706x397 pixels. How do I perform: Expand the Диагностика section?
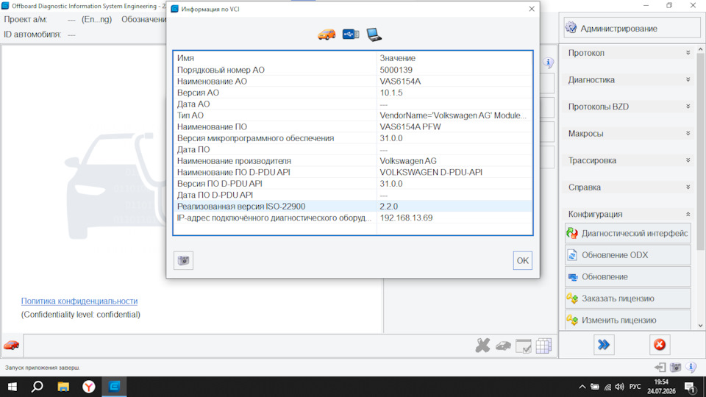(629, 79)
